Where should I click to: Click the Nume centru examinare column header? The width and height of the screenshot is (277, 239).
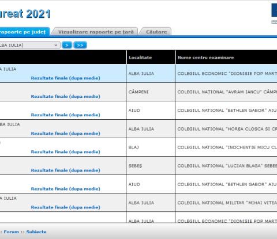pyautogui.click(x=226, y=57)
